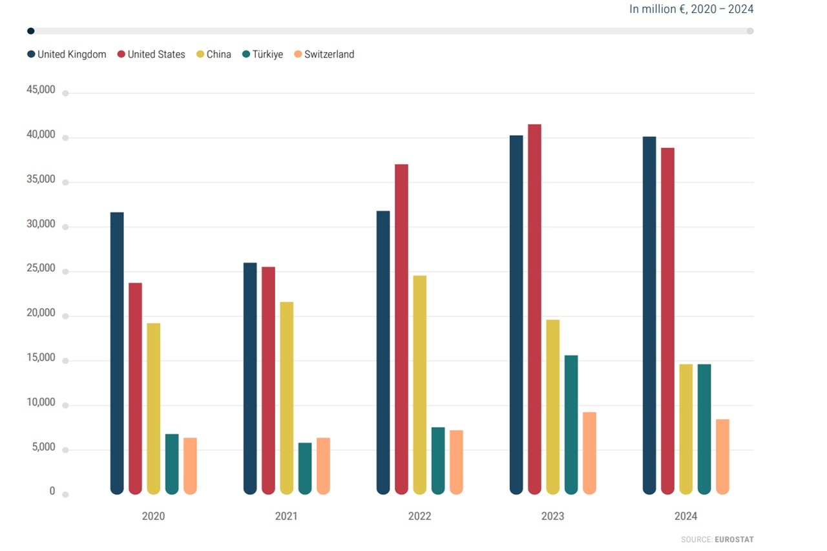Click the tallest bar, United States 2023
Viewport: 827px width, 551px height.
(534, 309)
